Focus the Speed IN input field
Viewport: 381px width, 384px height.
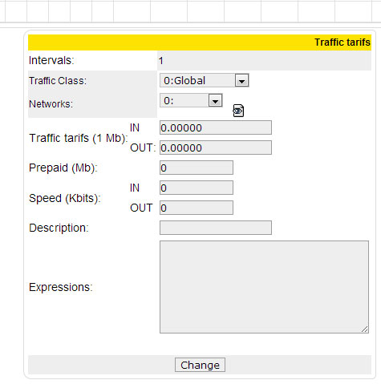pyautogui.click(x=197, y=188)
